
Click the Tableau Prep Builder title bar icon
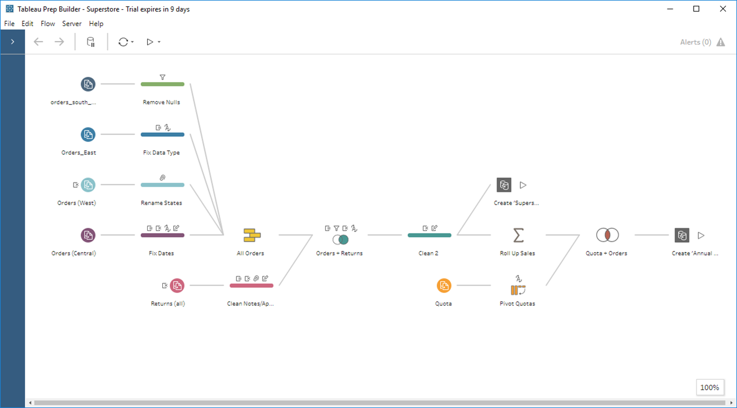(x=9, y=9)
